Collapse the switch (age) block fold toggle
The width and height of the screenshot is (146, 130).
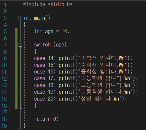(x=20, y=45)
